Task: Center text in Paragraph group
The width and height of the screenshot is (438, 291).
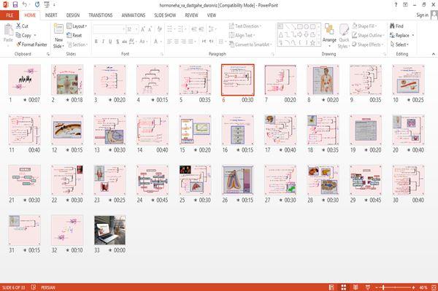Action: coord(177,42)
